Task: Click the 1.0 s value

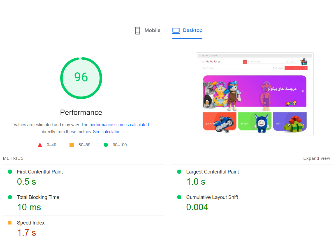Action: tap(196, 182)
